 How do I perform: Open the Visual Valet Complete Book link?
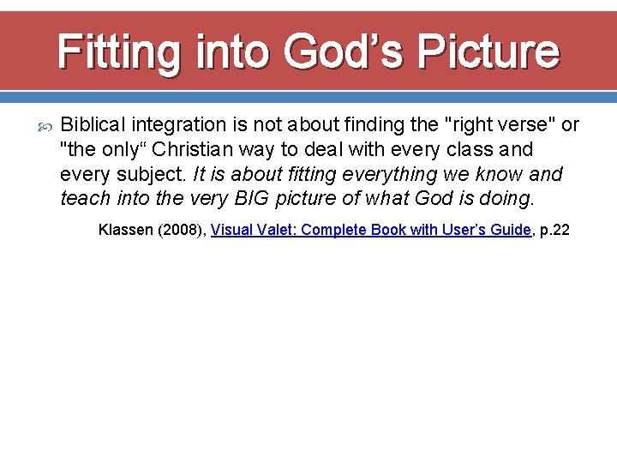[371, 230]
